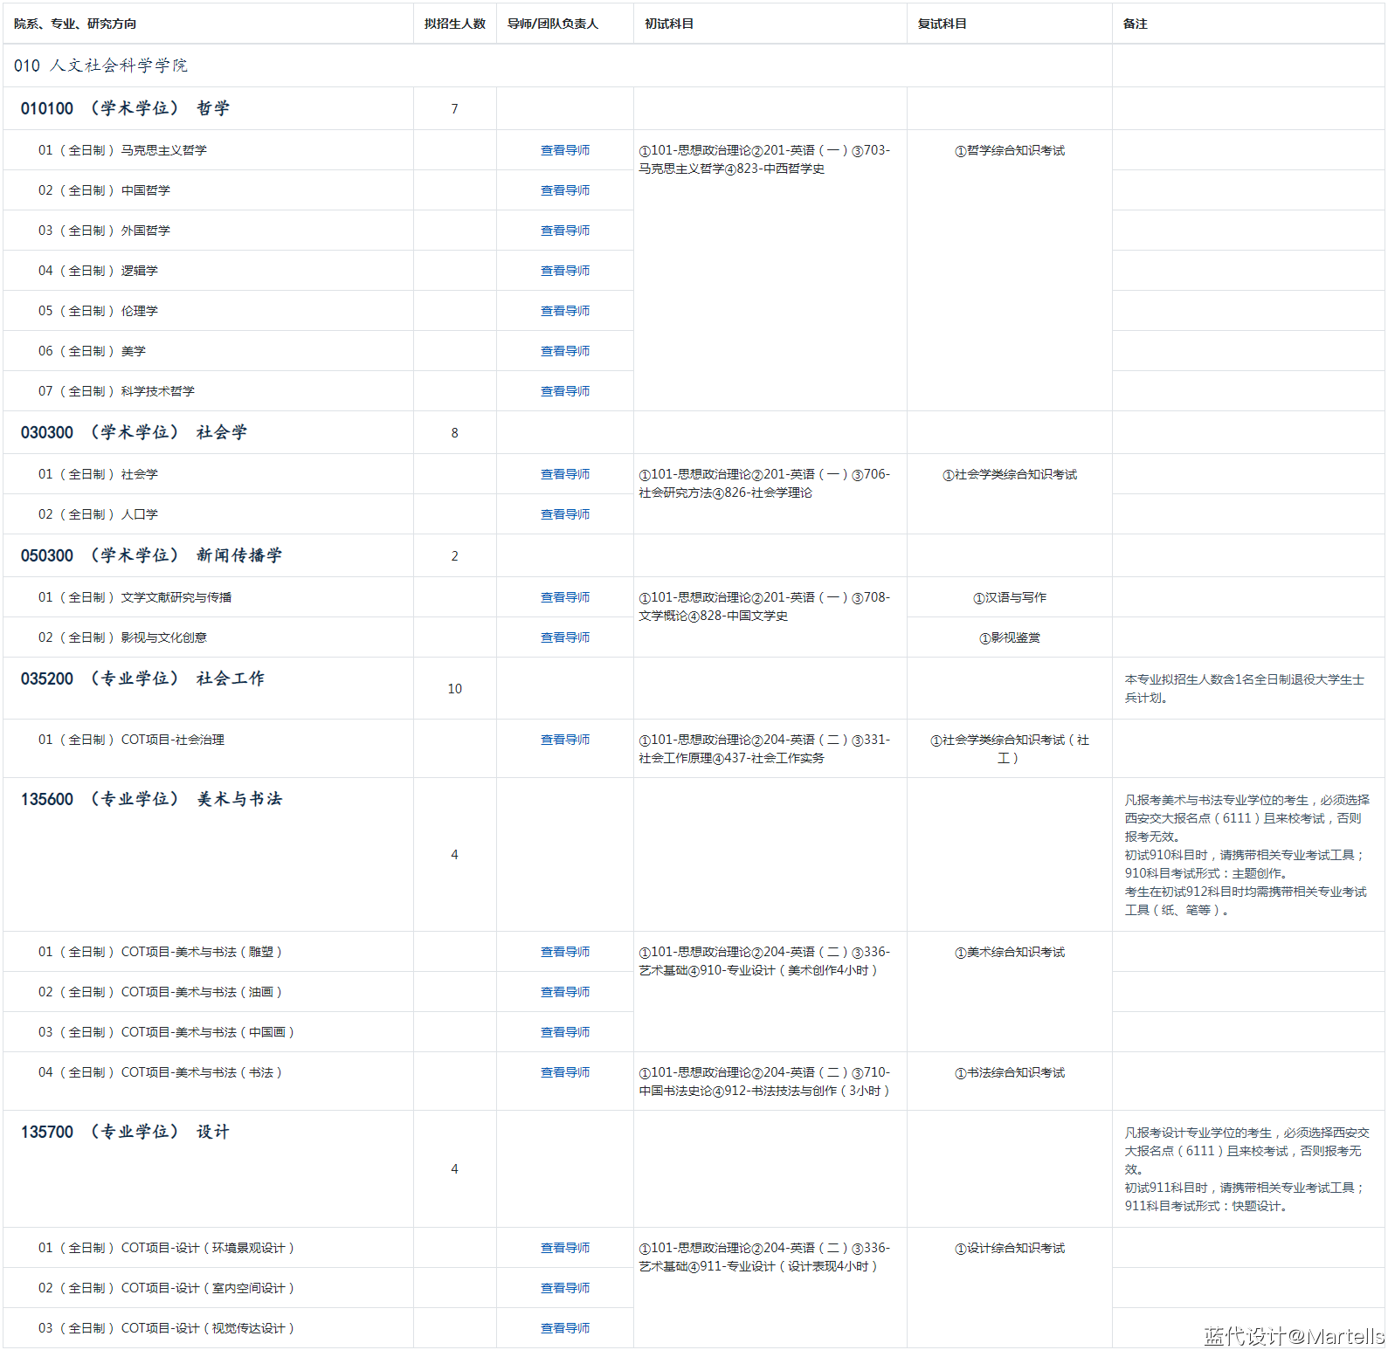
Task: Click the 初试科目 column header
Action: click(669, 24)
